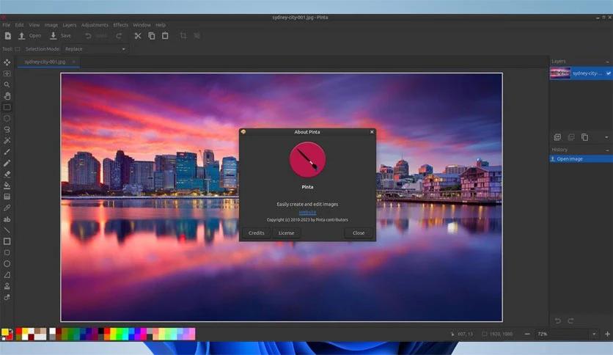Viewport: 613px width, 355px height.
Task: Open the Layers panel actions dropdown arrow
Action: pyautogui.click(x=606, y=137)
